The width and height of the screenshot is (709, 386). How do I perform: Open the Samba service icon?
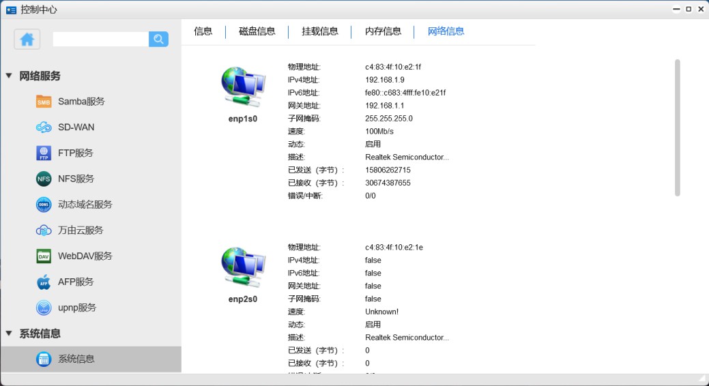pyautogui.click(x=44, y=102)
